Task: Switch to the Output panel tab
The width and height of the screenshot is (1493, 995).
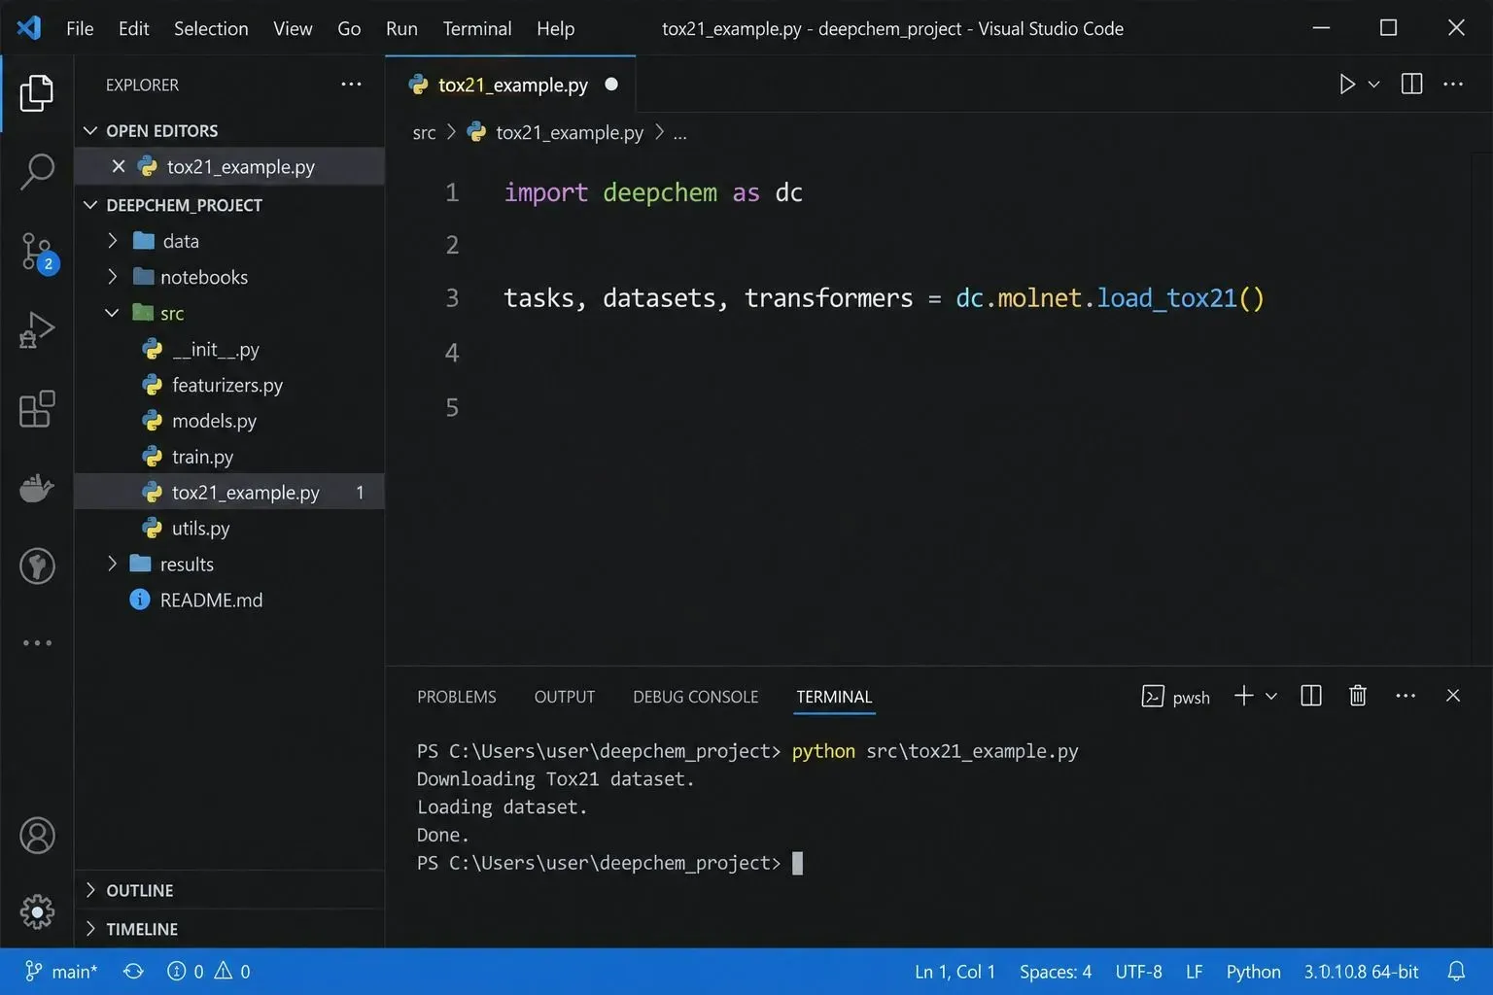Action: pos(564,697)
